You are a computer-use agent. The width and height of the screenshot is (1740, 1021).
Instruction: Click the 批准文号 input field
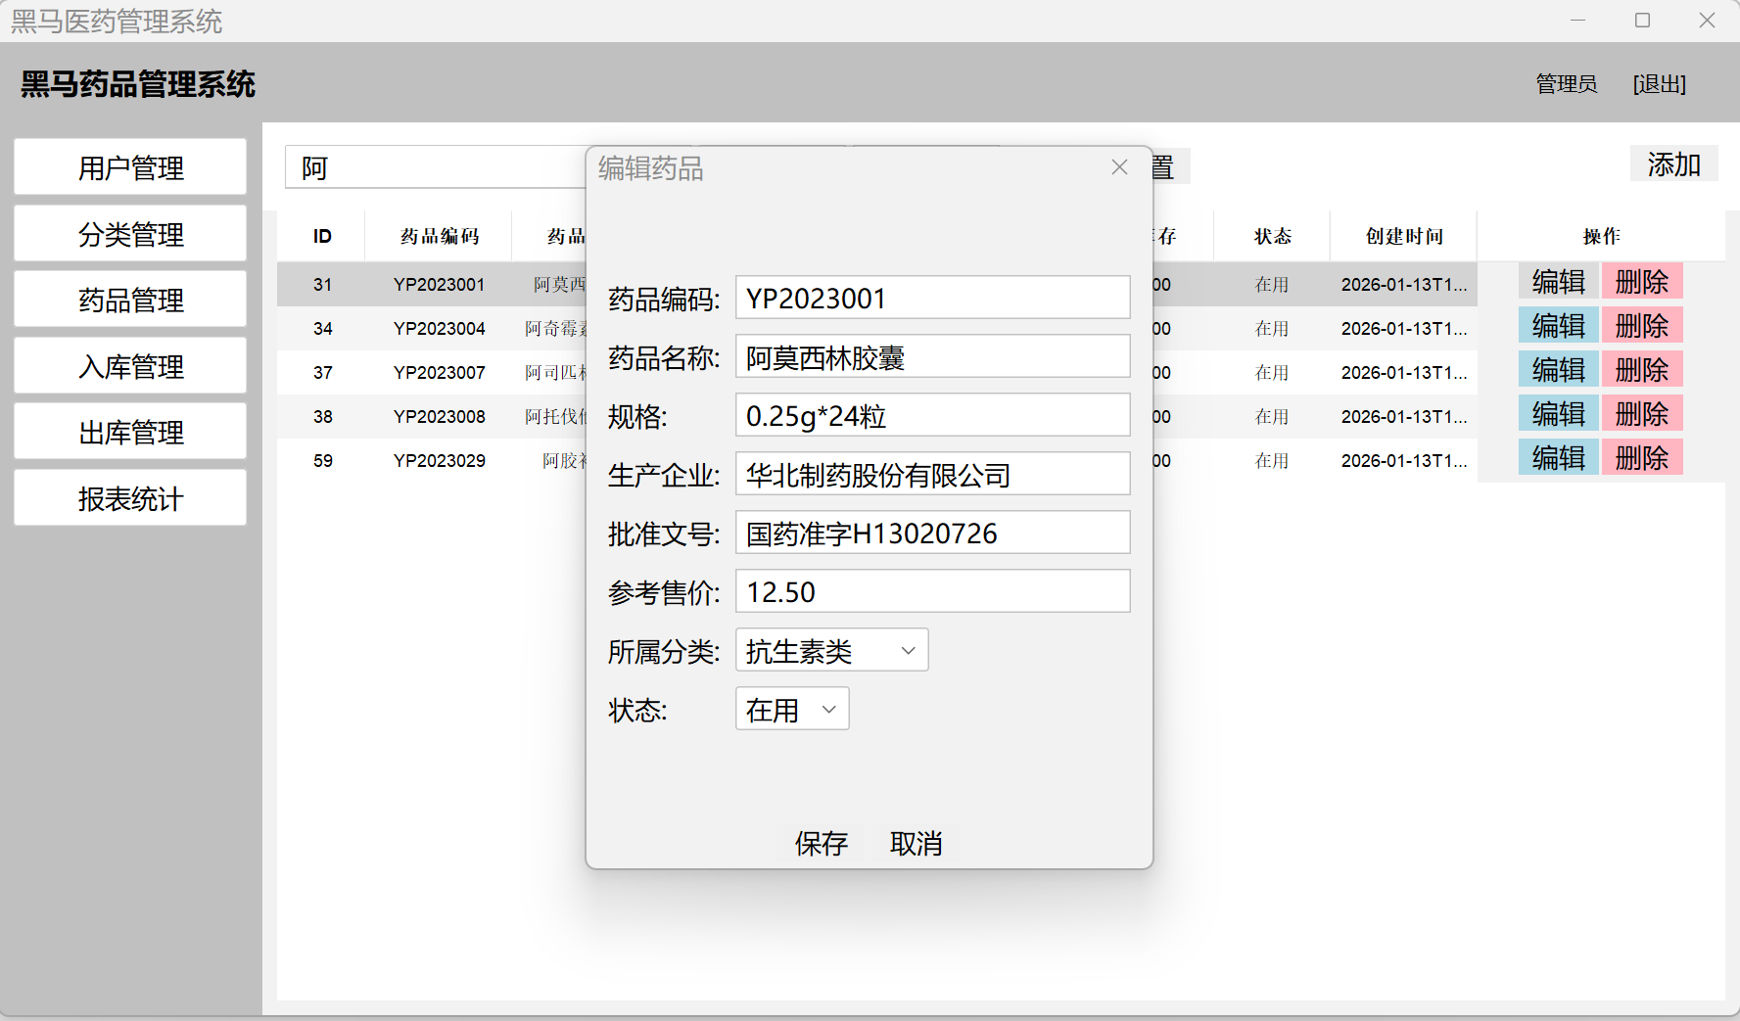[x=932, y=534]
